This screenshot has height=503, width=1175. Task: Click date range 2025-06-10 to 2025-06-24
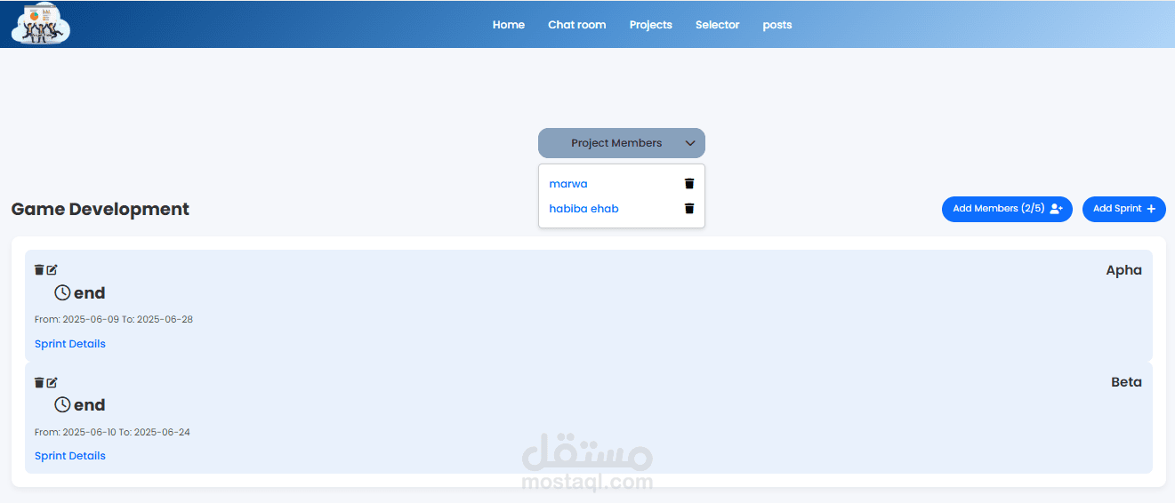point(112,433)
